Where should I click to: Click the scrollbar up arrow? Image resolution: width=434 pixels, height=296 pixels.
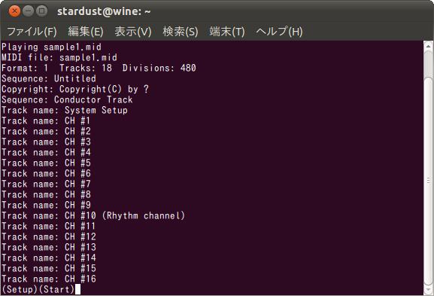pos(428,46)
